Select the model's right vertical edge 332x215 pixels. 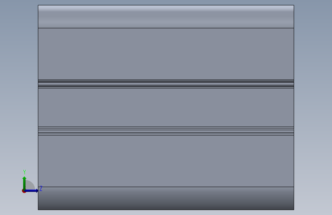point(294,107)
